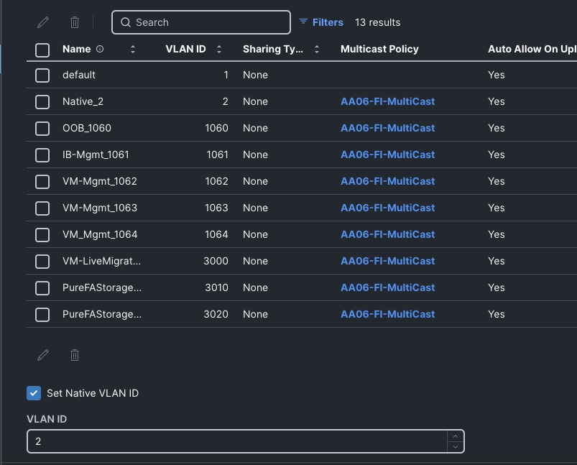Screen dimensions: 577x465
Task: Sort the table by the Name column arrows
Action: [133, 49]
